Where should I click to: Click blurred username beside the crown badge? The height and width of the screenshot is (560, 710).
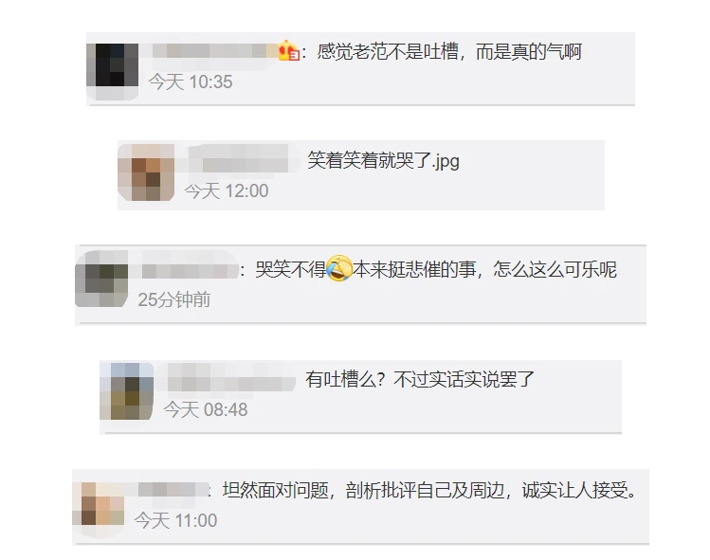[x=214, y=51]
